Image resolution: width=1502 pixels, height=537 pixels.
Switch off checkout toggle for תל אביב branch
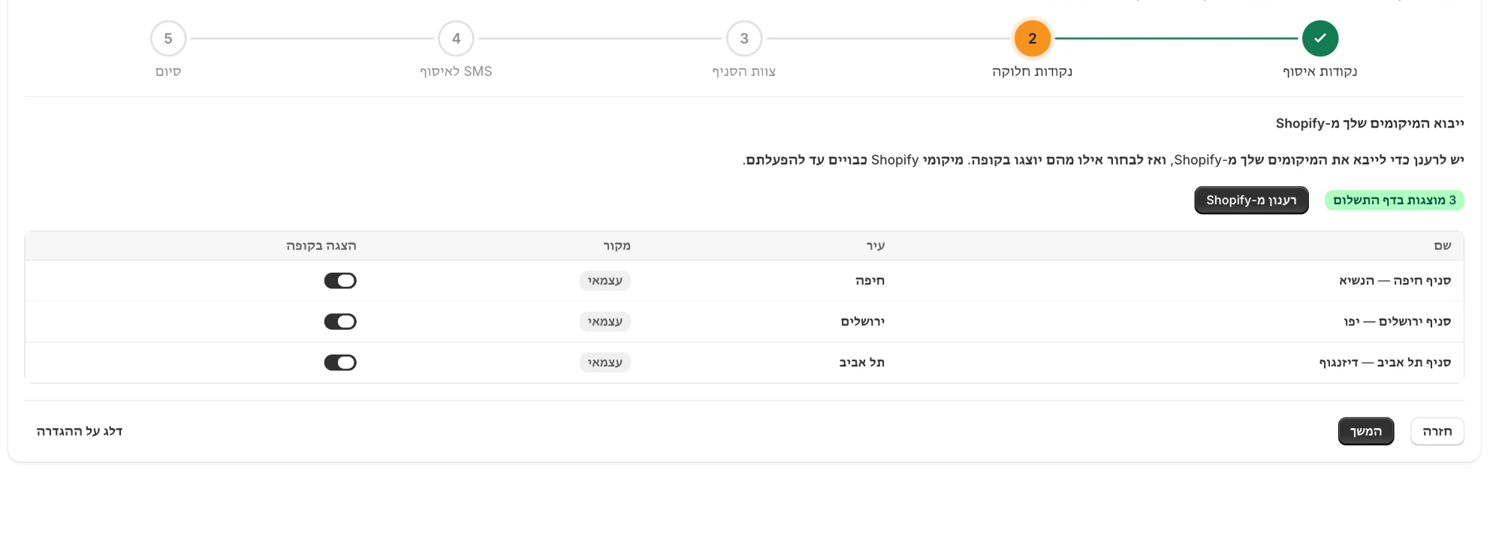point(340,363)
